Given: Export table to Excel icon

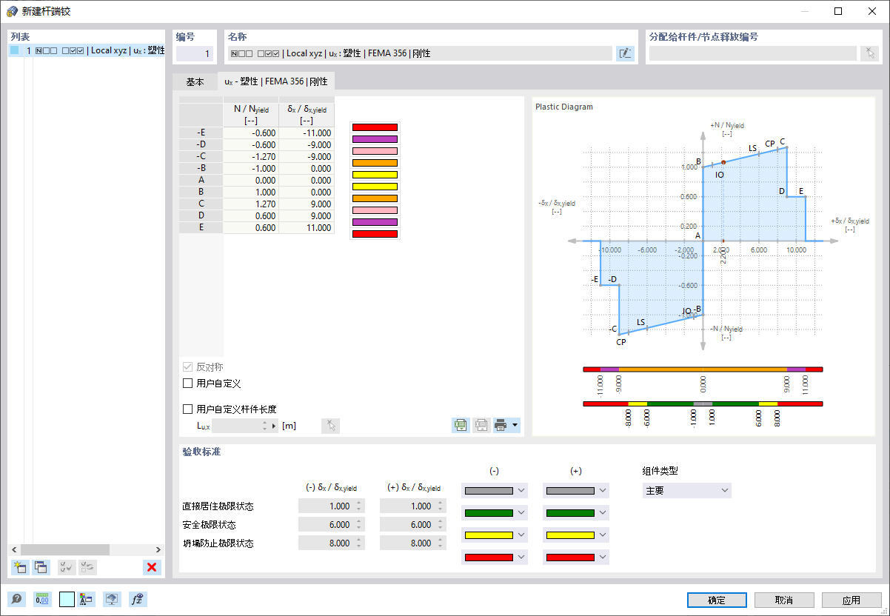Looking at the screenshot, I should coord(461,425).
